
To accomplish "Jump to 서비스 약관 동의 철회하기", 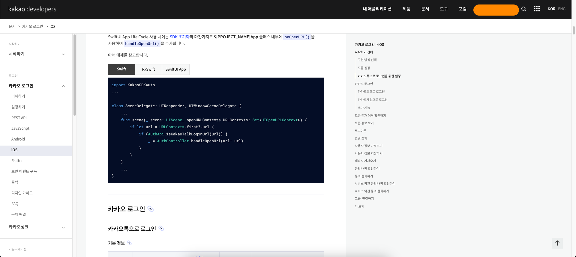I will 372,191.
